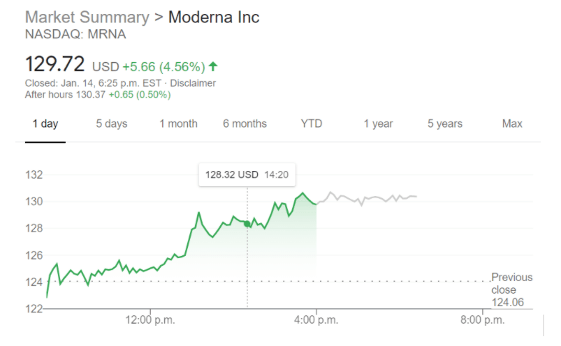561x346 pixels.
Task: Select the 1 year range tab
Action: click(378, 123)
